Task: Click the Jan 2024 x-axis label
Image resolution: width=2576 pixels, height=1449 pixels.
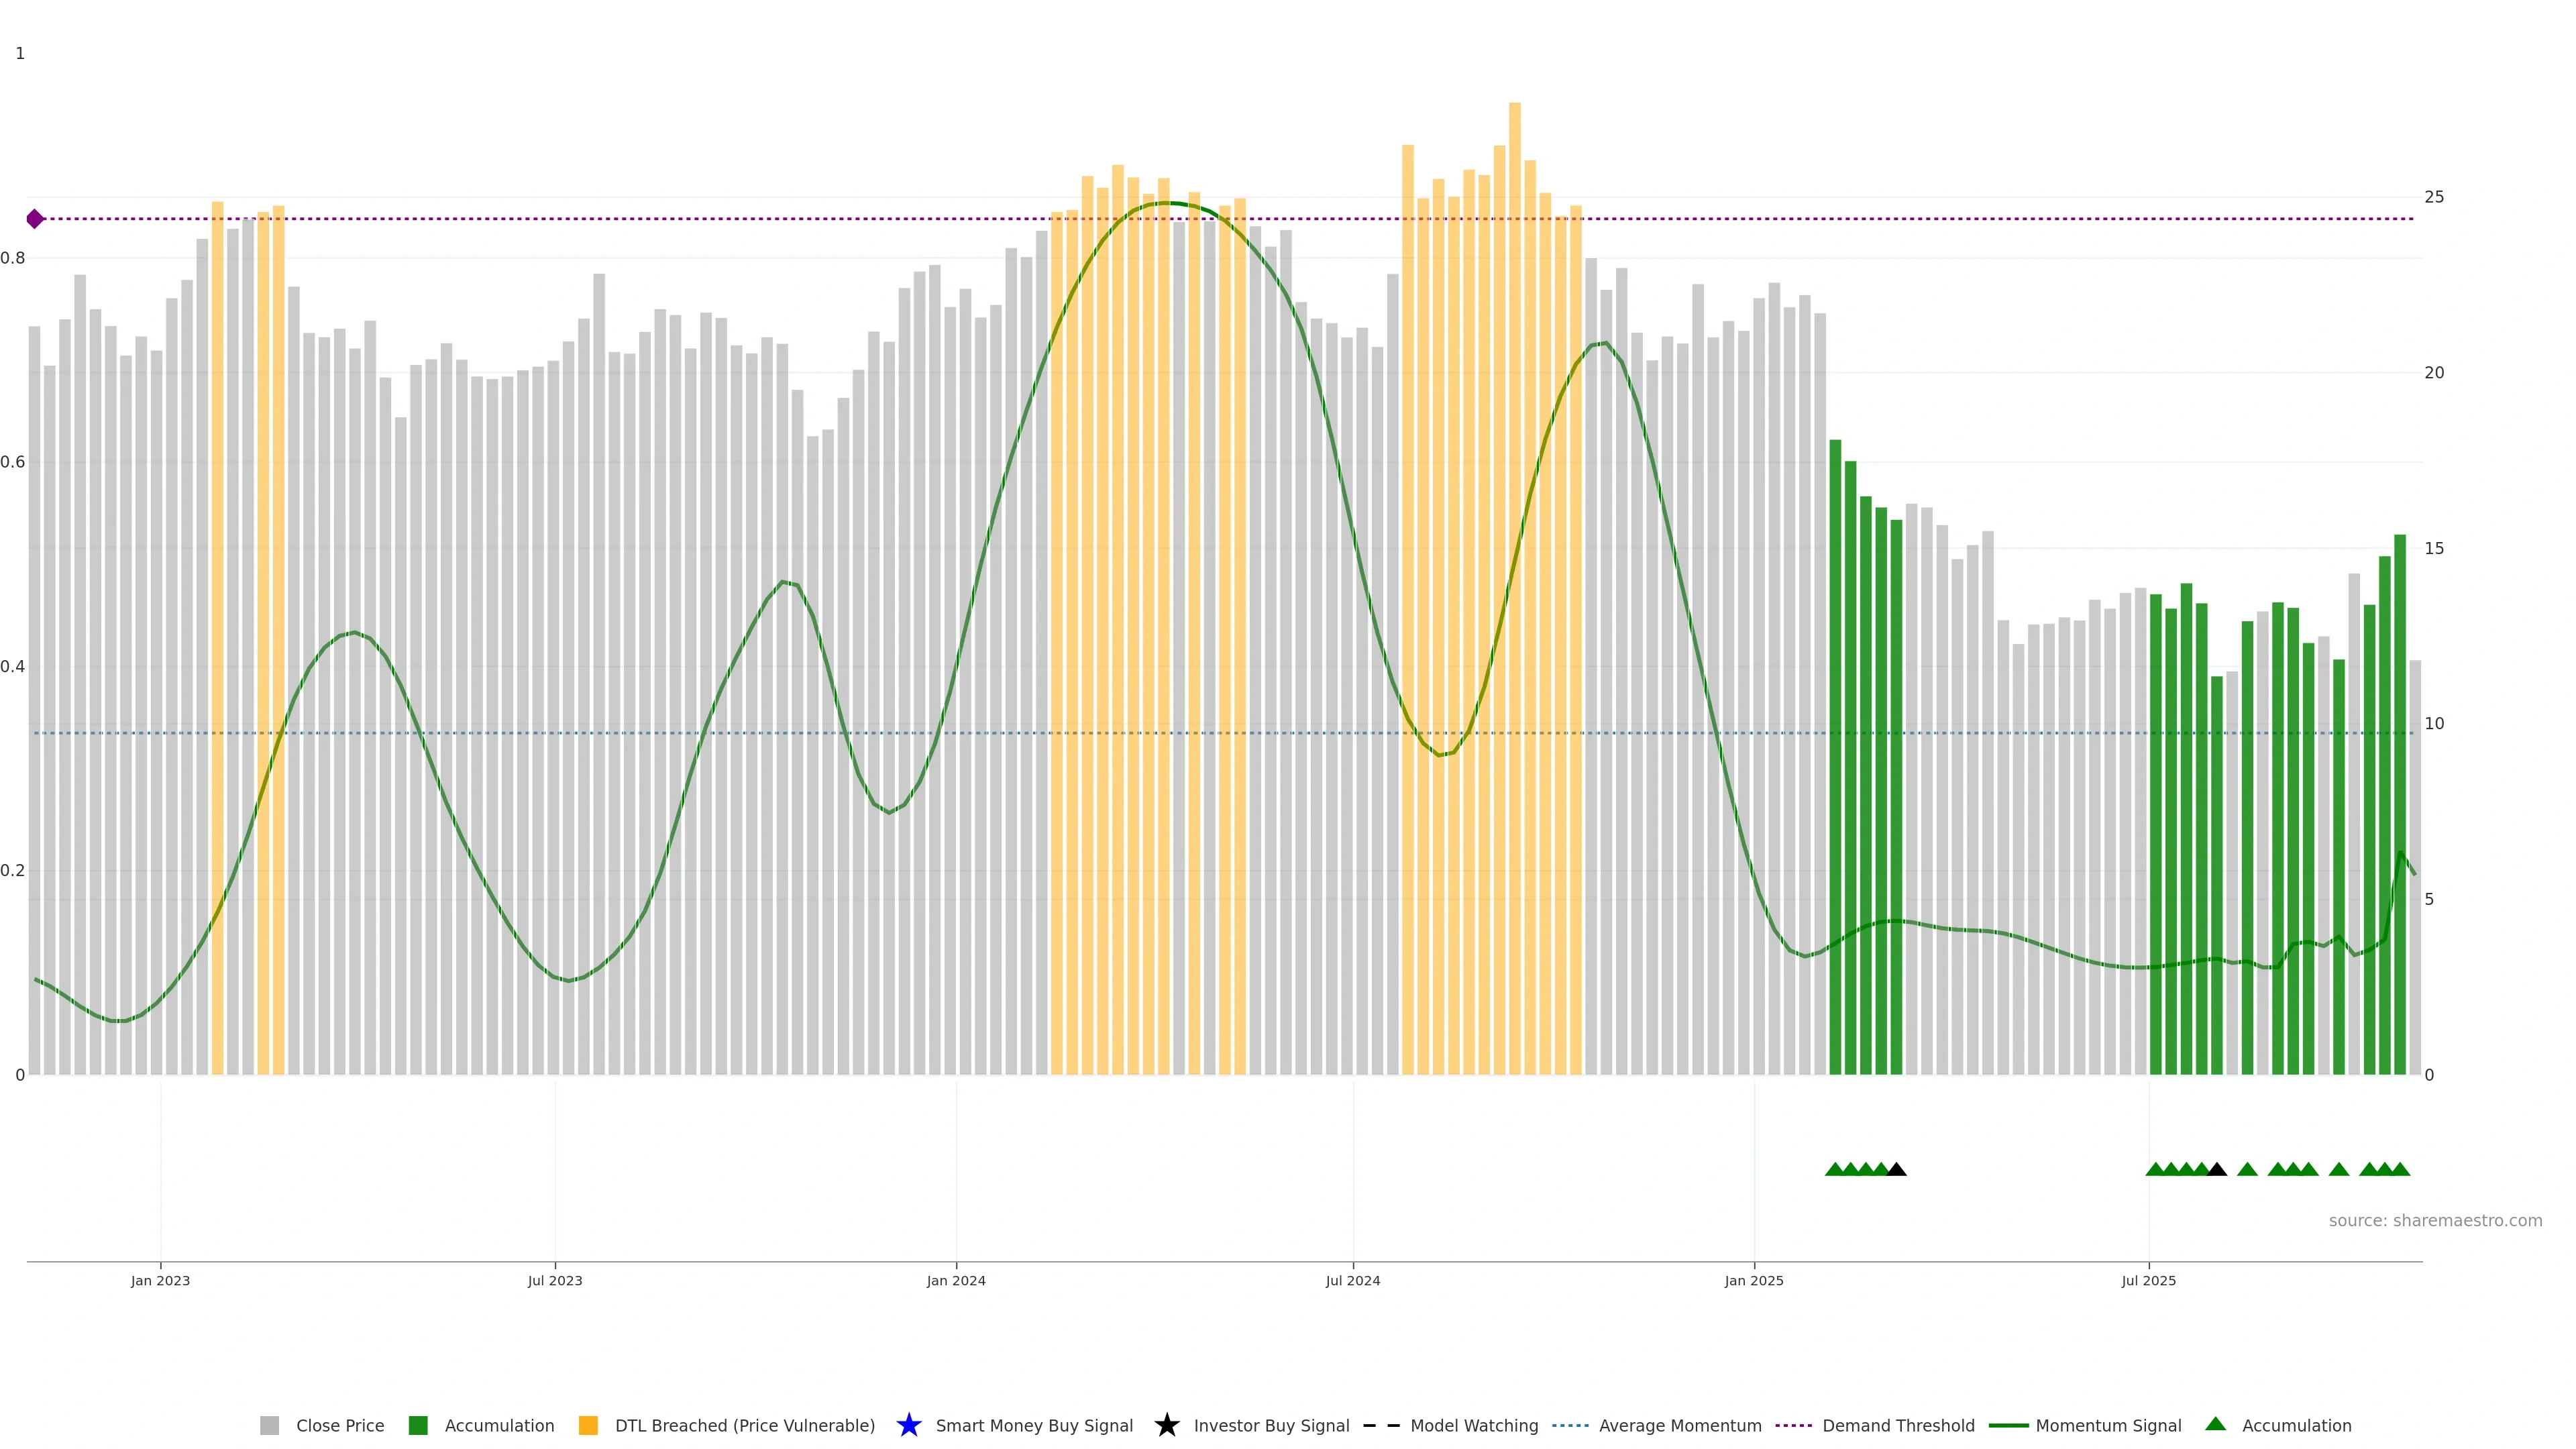Action: tap(956, 1281)
